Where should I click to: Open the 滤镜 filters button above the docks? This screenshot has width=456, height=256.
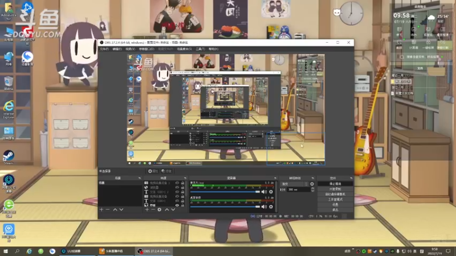[166, 171]
